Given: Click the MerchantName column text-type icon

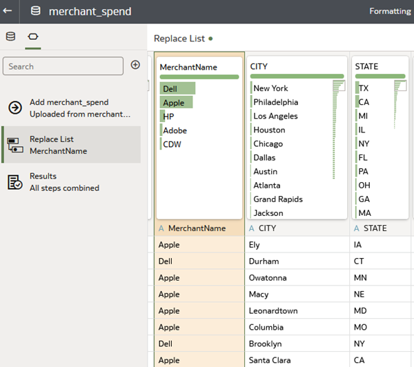Looking at the screenshot, I should point(161,228).
